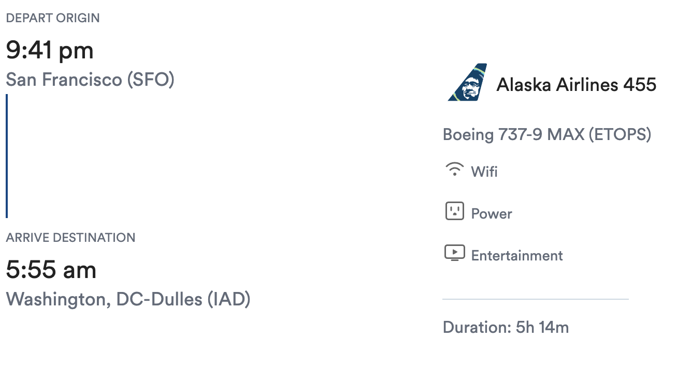The image size is (691, 370).
Task: Click the Power outlet icon
Action: tap(454, 212)
